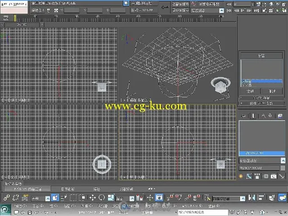Open the Layer Manager icon
288x216 pixels.
coord(272,197)
